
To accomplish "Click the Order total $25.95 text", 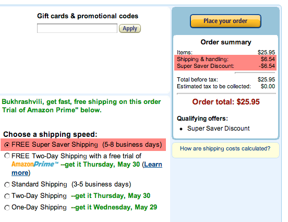I will [x=226, y=102].
